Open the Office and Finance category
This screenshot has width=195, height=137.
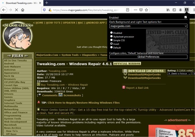coord(16,112)
